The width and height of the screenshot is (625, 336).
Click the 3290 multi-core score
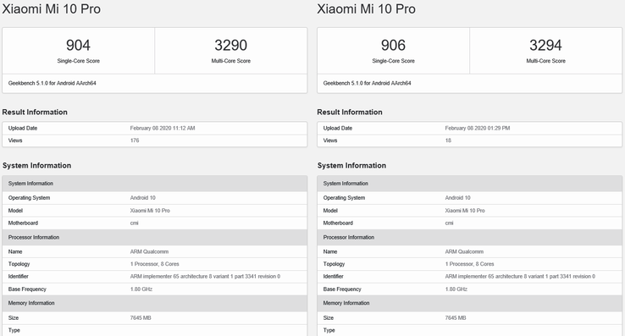click(x=231, y=45)
